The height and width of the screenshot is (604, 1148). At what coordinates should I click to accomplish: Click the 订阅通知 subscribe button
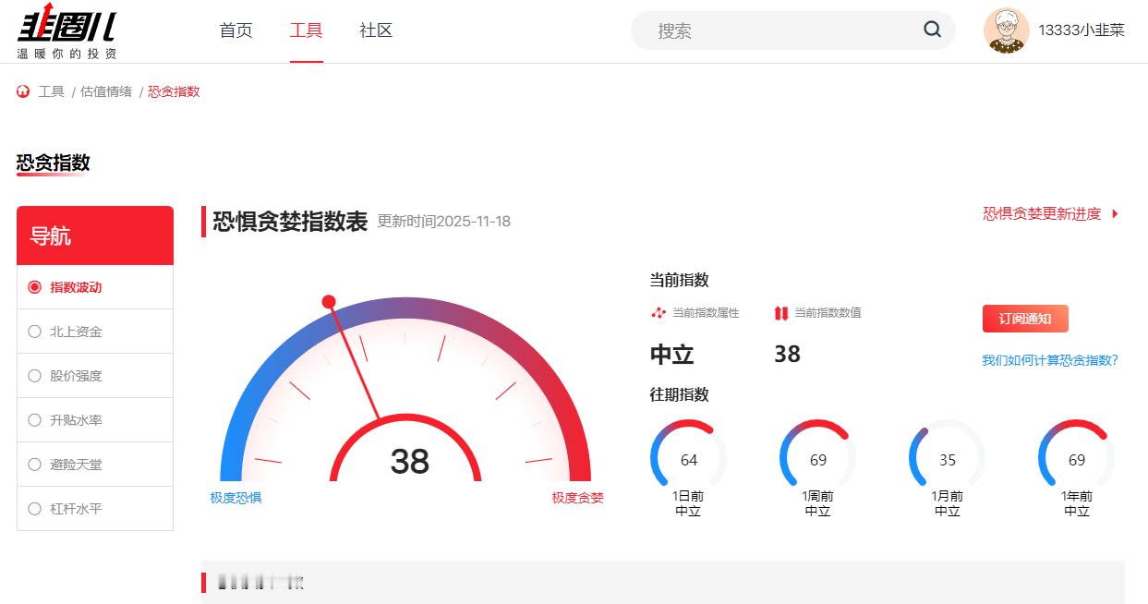1023,318
